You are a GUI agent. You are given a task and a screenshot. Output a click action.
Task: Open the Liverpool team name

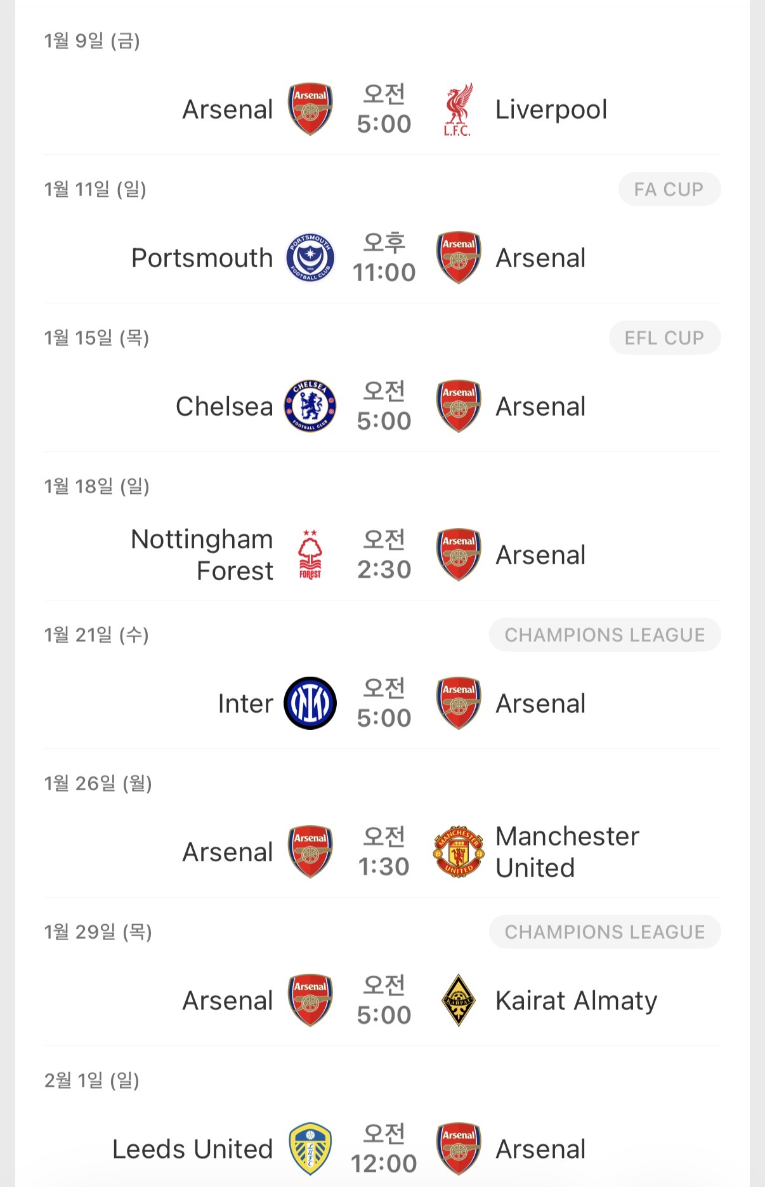[x=551, y=109]
